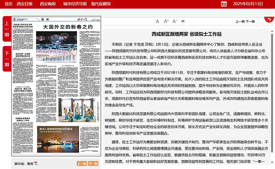Go to previous issue 上一期

coord(7,29)
